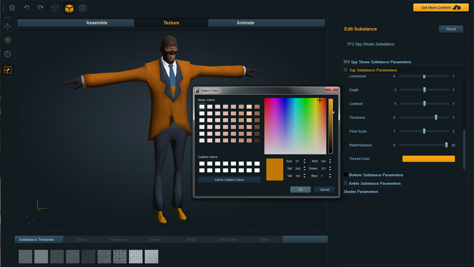Click the orange Thread Color swatch

[428, 159]
